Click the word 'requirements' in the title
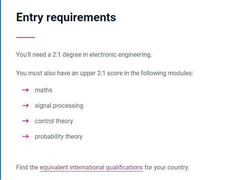 point(81,18)
